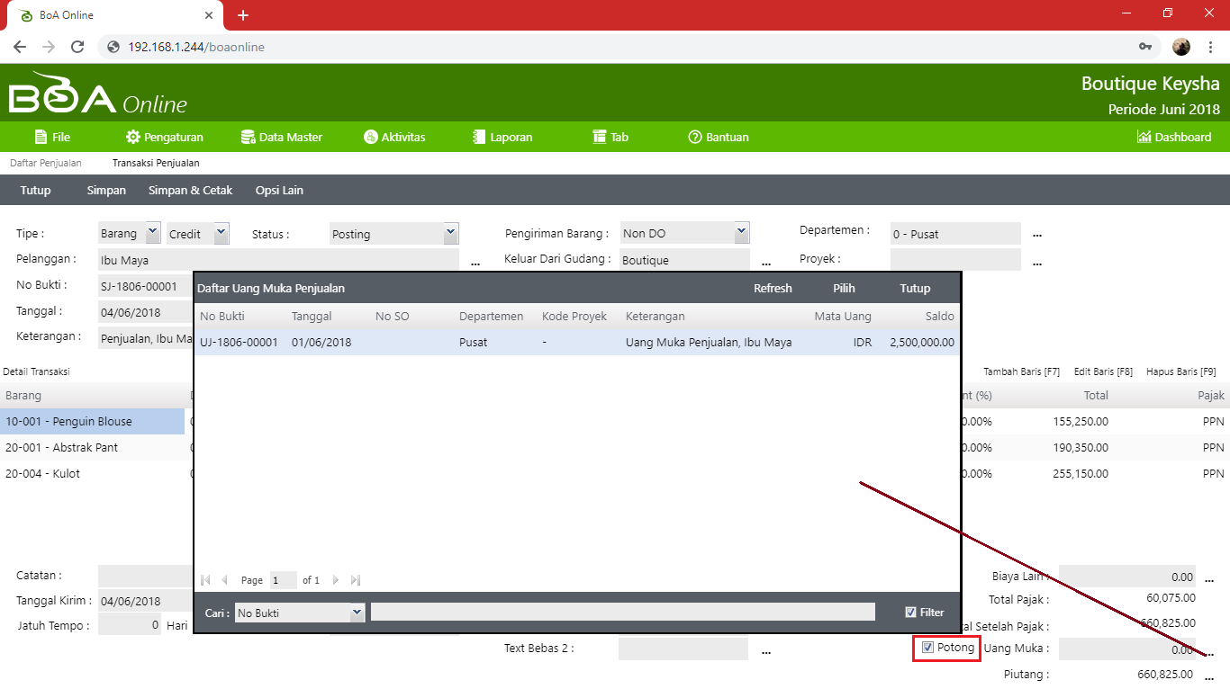Toggle the Filter checkbox

pyautogui.click(x=910, y=613)
